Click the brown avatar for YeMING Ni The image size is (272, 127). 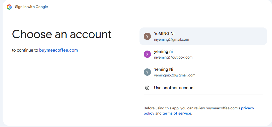pos(147,36)
